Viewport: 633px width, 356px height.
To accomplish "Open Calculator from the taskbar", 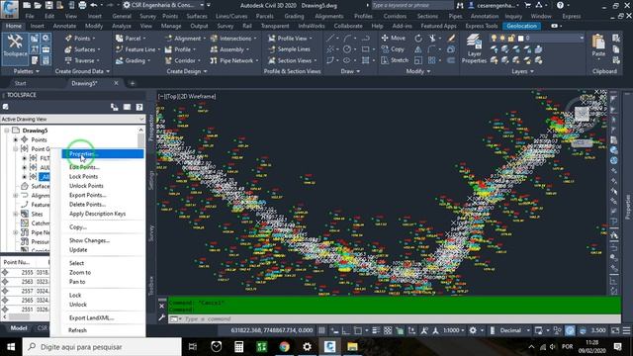I will click(239, 347).
